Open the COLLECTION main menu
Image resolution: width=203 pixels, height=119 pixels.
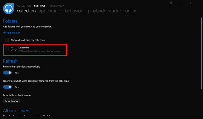click(24, 6)
